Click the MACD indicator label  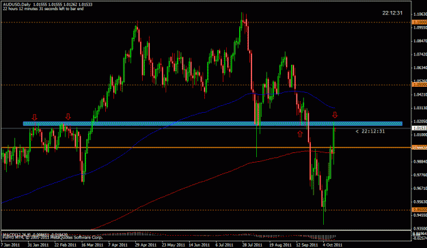35,234
